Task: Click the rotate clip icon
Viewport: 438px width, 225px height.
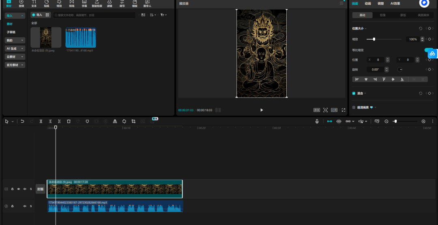Action: coord(124,121)
